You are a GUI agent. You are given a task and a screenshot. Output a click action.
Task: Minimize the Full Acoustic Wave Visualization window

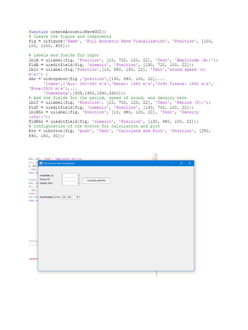pos(173,163)
